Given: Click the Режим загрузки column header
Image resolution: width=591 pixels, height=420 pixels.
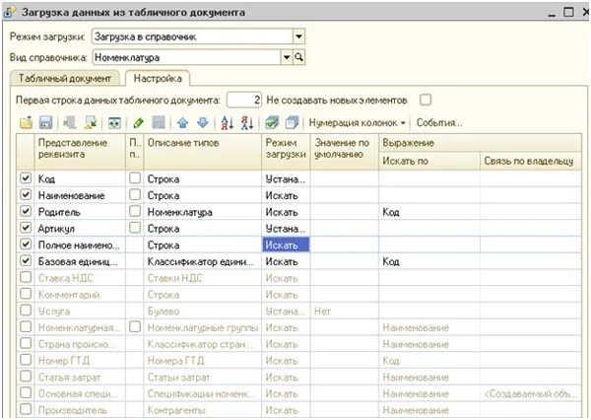Looking at the screenshot, I should [x=286, y=151].
